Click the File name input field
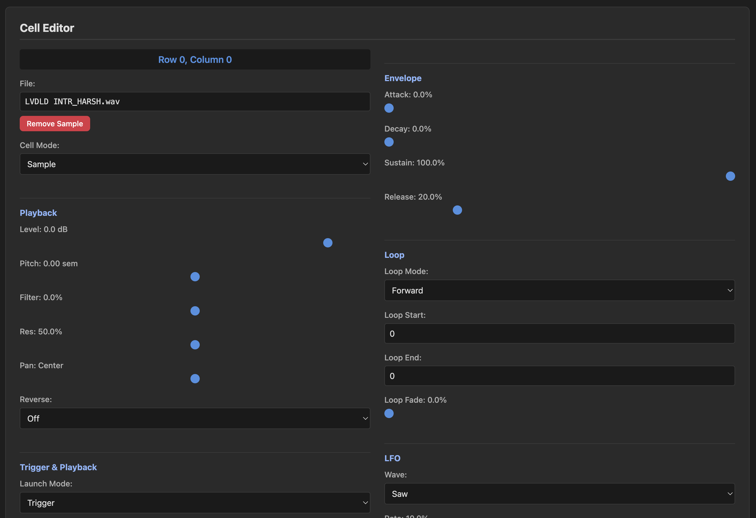Screen dimensions: 756x518 pyautogui.click(x=195, y=101)
